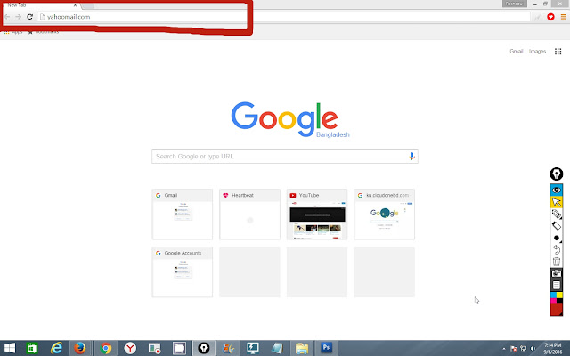Open the Images link at top right

click(x=537, y=52)
